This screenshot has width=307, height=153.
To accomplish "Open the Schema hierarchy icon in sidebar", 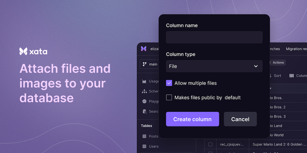I will (144, 91).
